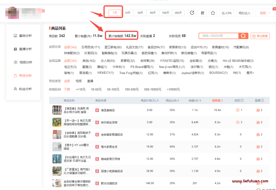Sort by 佣金比例 column
This screenshot has width=276, height=190.
pyautogui.click(x=172, y=101)
